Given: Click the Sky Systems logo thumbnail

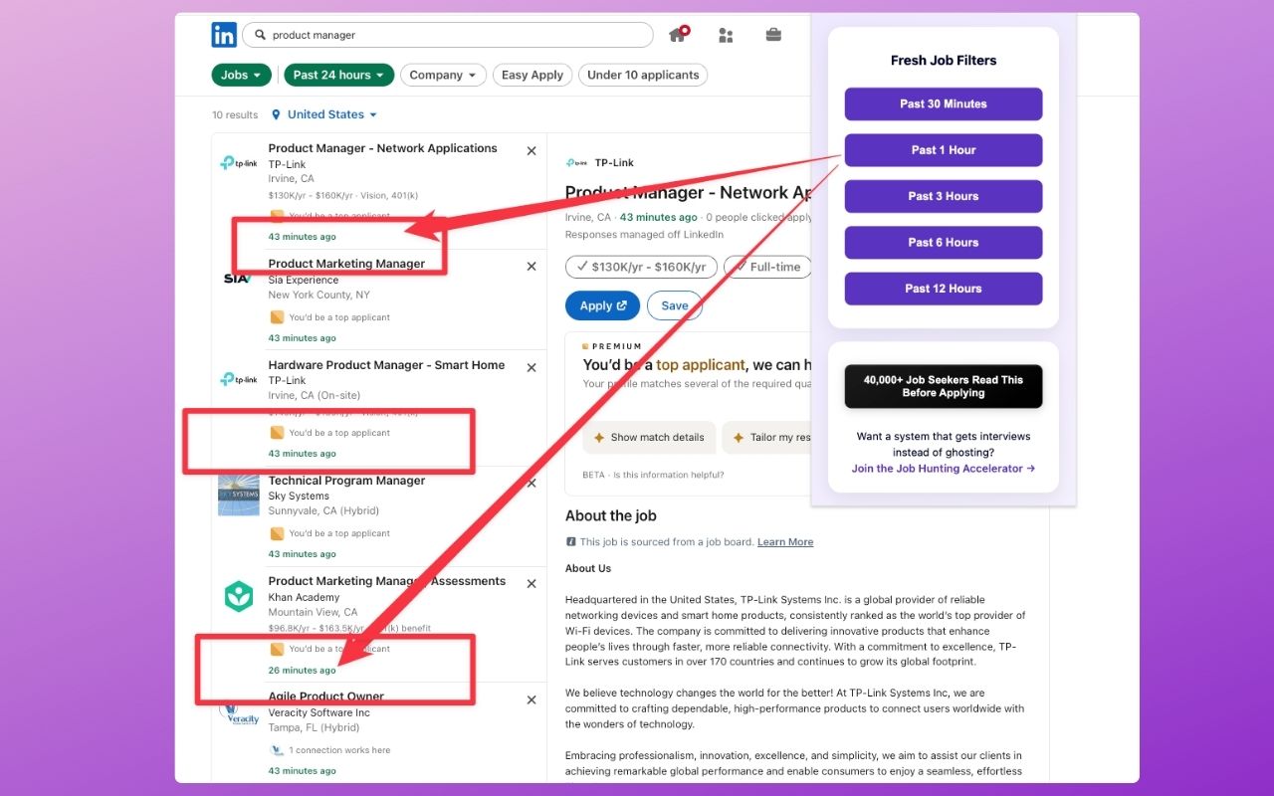Looking at the screenshot, I should 239,496.
